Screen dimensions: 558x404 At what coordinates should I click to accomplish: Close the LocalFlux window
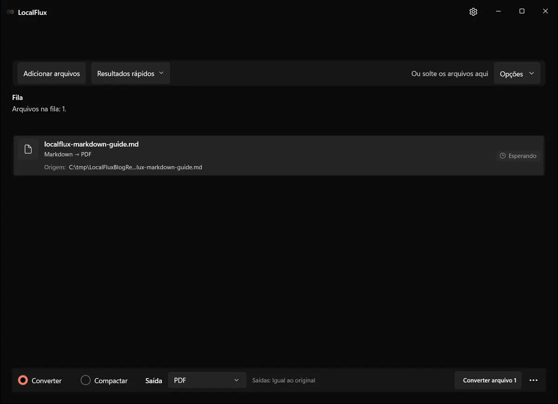(x=545, y=12)
